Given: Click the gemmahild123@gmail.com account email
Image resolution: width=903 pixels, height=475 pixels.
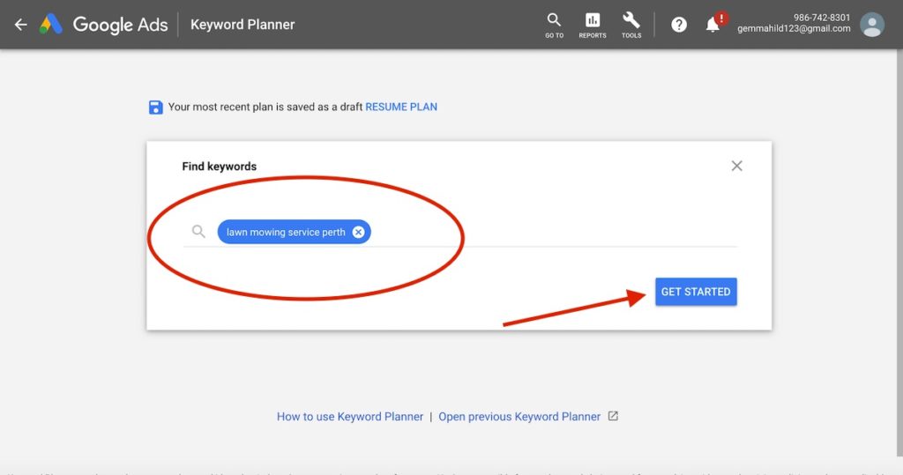Looking at the screenshot, I should pos(794,28).
